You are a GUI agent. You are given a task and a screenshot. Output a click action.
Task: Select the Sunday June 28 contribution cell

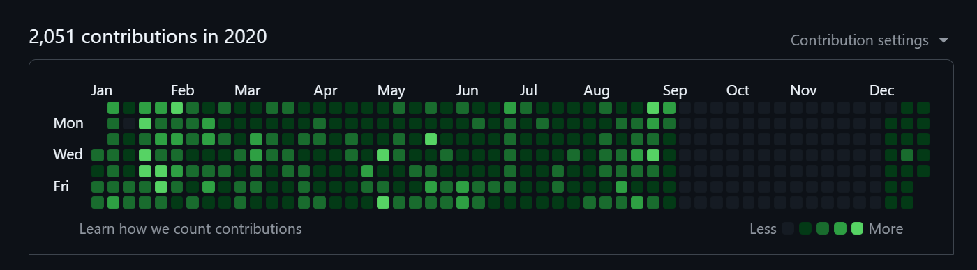click(x=510, y=107)
